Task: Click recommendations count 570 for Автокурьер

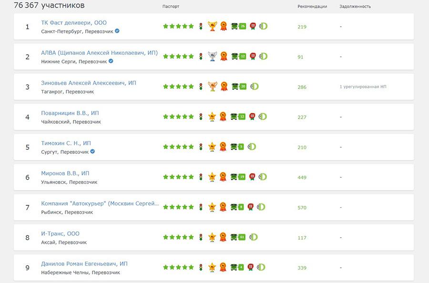Action: 302,208
